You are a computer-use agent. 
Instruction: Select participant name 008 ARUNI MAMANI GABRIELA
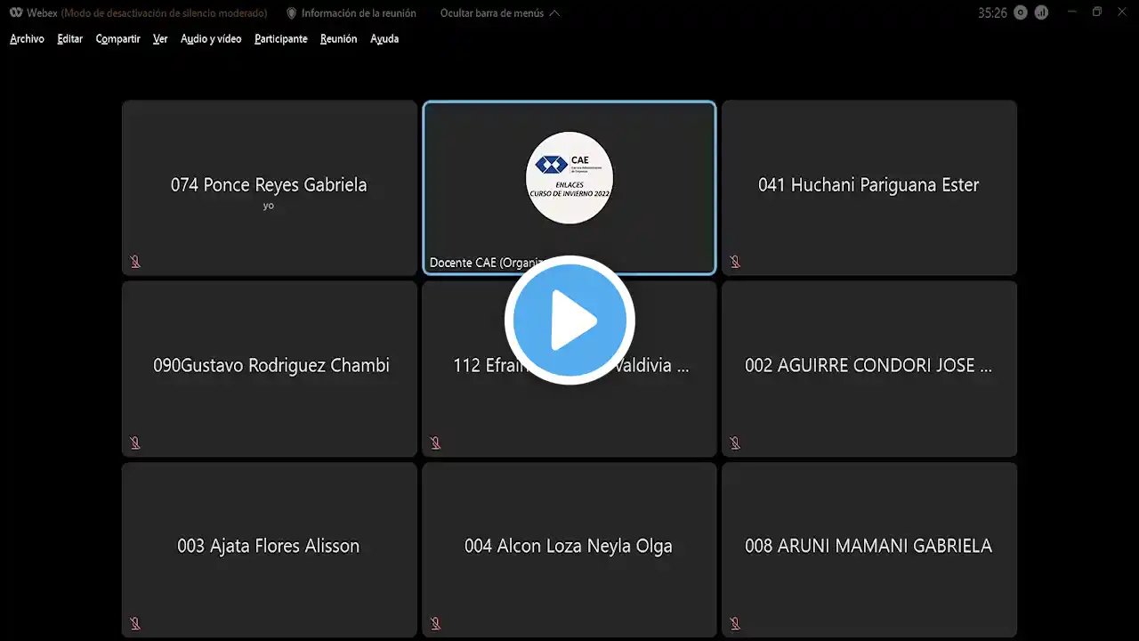tap(868, 547)
